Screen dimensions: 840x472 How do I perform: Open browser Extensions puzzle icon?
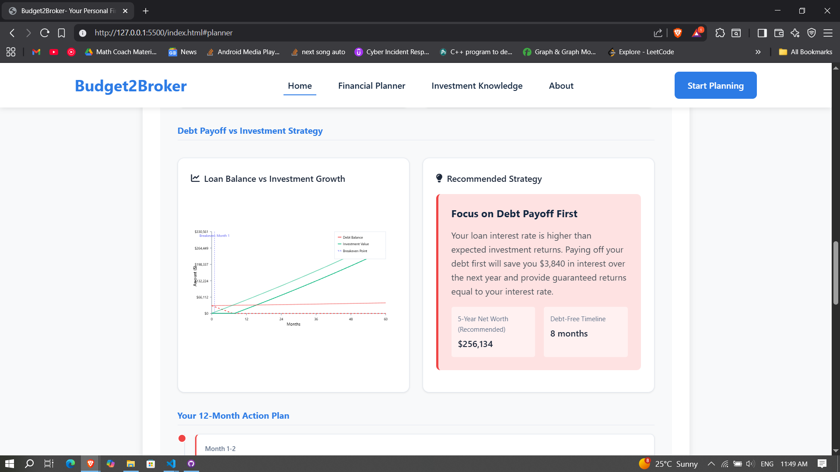coord(720,33)
